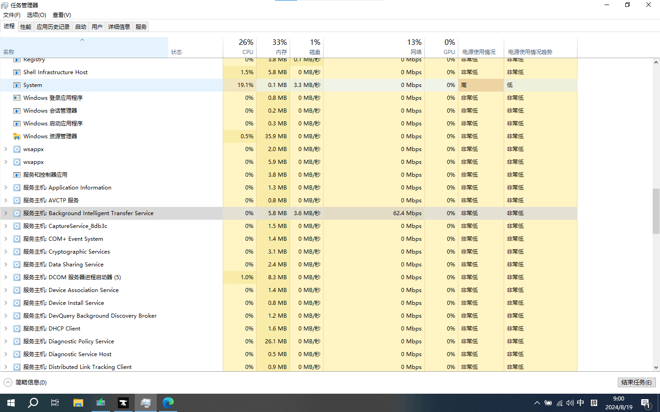Click gear icon of Cryptographic Services
This screenshot has height=412, width=660.
[17, 252]
